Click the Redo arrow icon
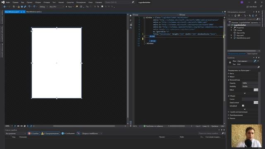The image size is (265, 149). click(x=34, y=7)
